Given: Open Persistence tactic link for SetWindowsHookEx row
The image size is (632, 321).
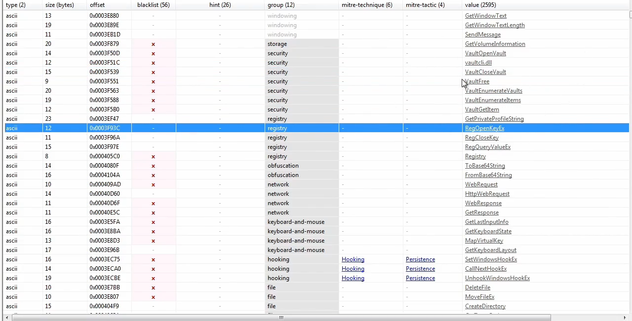Looking at the screenshot, I should 420,259.
